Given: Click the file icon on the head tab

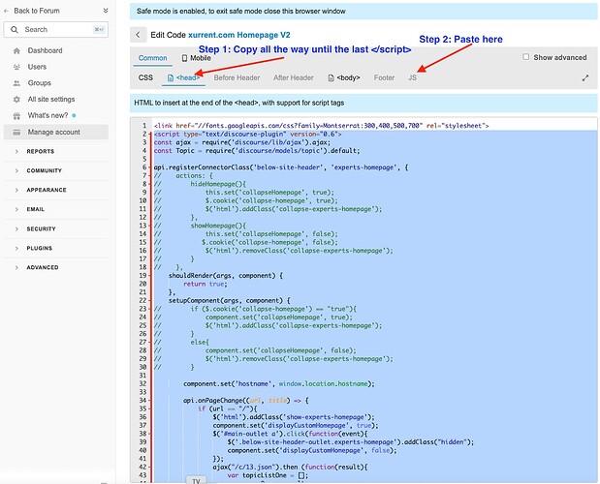Looking at the screenshot, I should (171, 78).
